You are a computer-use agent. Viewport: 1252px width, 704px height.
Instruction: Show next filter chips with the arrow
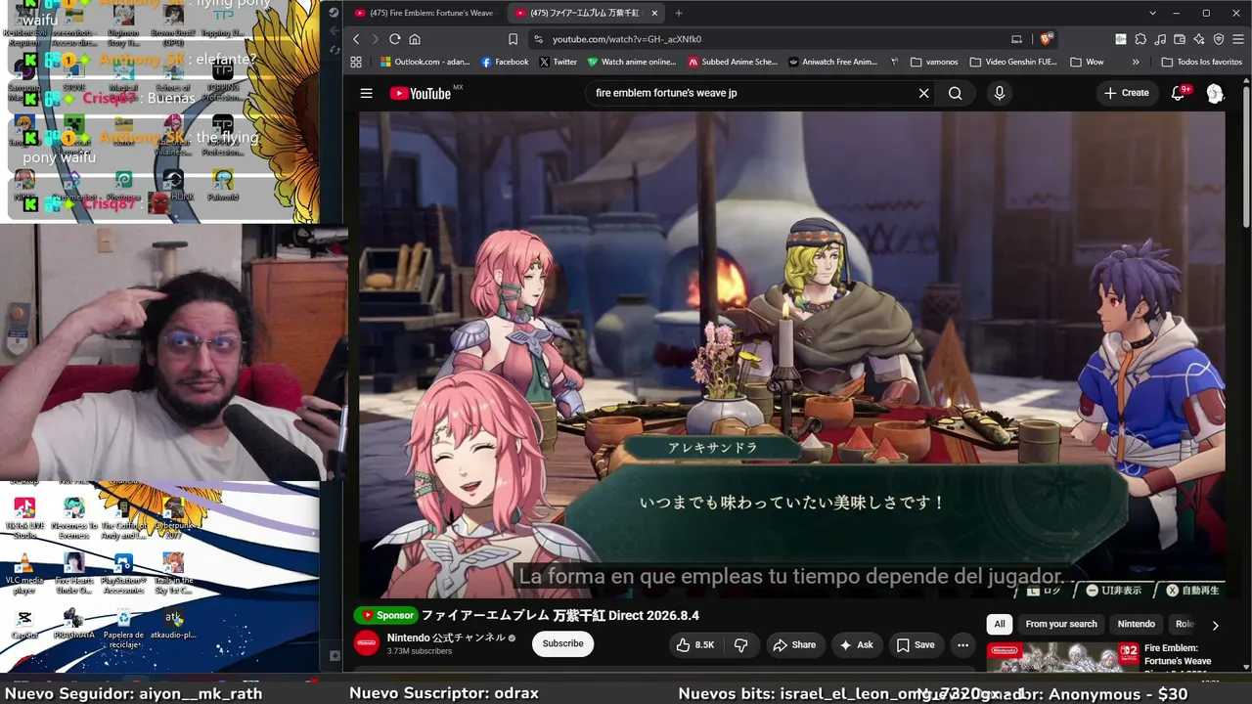[1215, 625]
